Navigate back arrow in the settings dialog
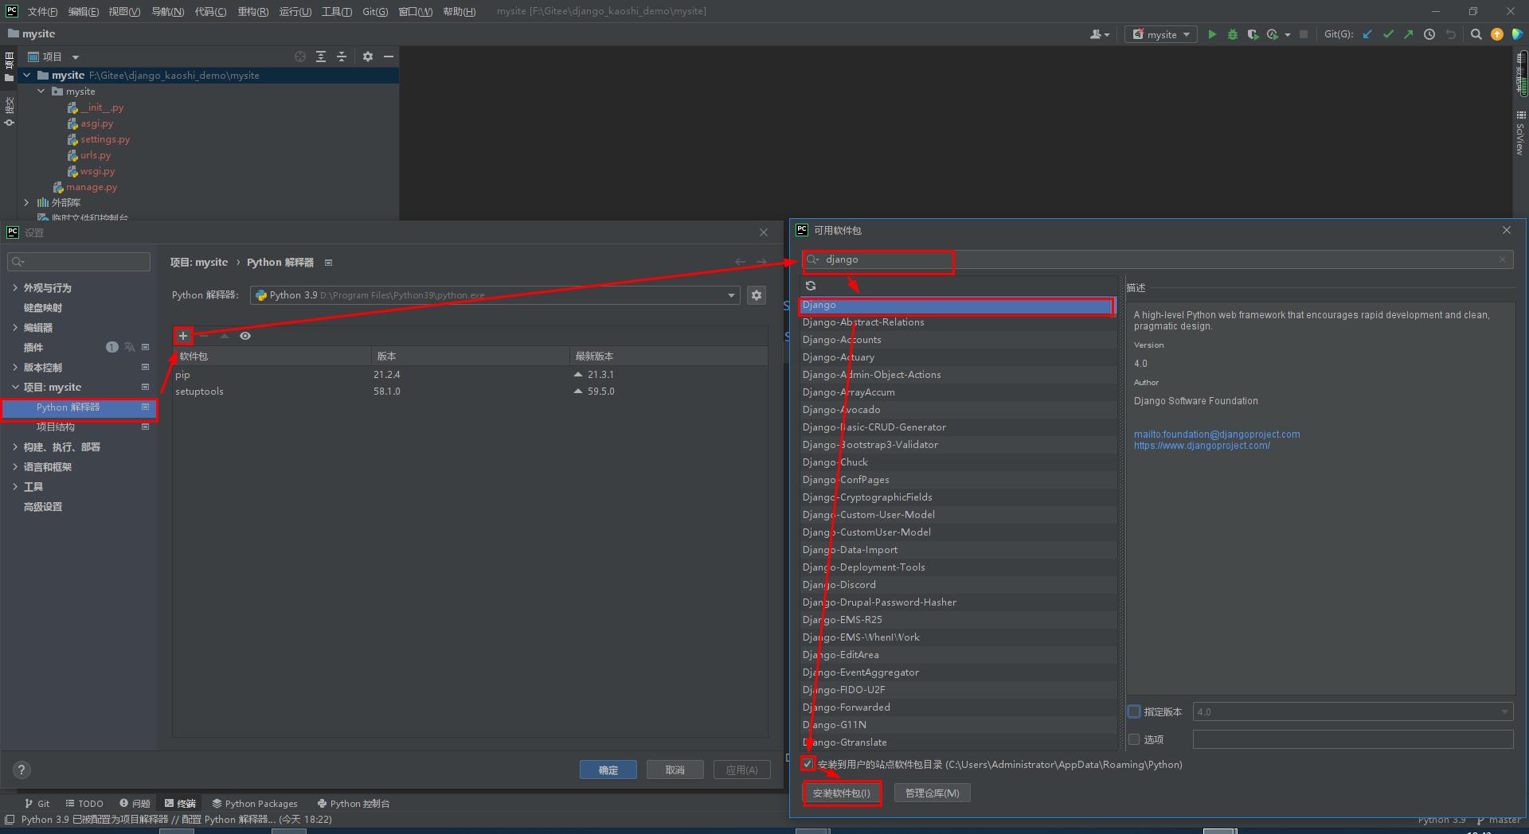 [741, 262]
